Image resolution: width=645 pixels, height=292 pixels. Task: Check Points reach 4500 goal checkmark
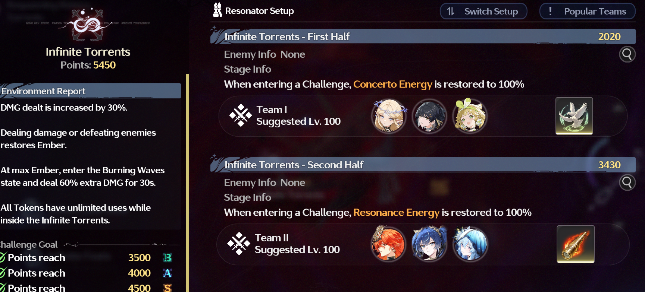click(2, 288)
